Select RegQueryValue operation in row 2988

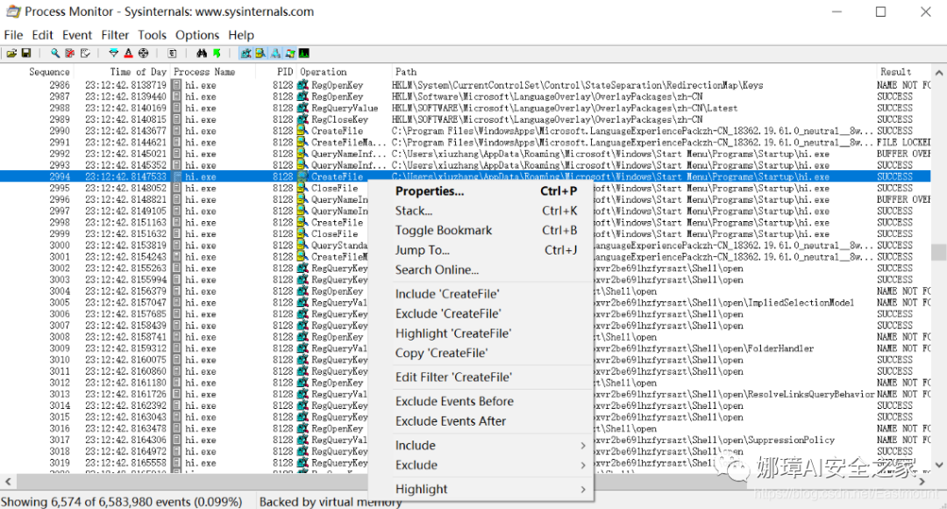[345, 108]
